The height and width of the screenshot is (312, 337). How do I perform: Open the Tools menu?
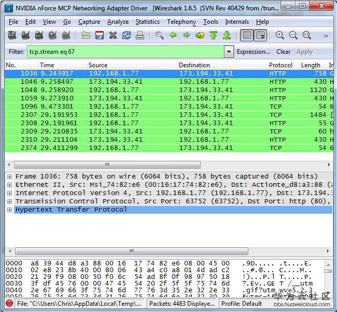tap(210, 22)
